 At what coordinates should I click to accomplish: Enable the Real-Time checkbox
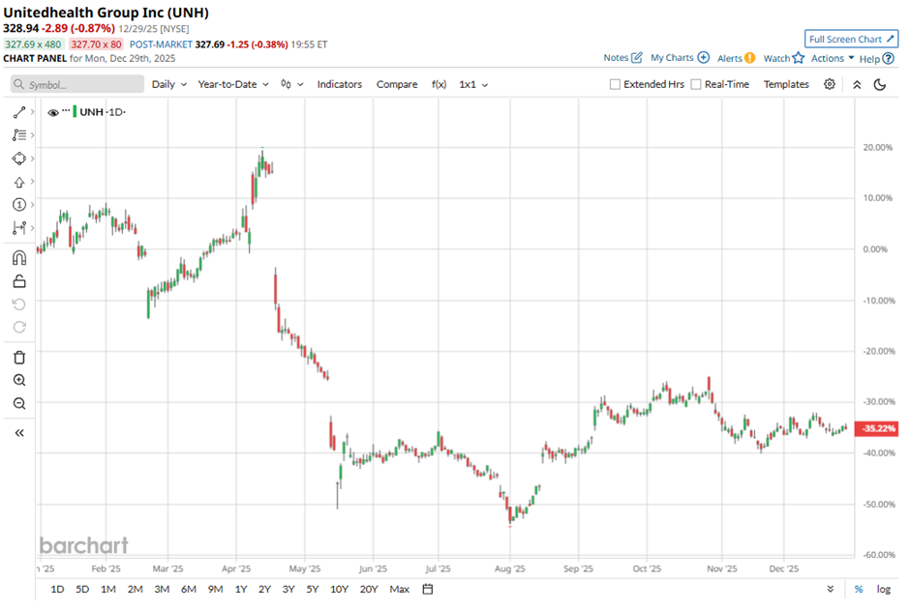(x=696, y=84)
